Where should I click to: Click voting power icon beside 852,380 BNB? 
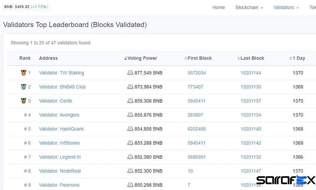pyautogui.click(x=130, y=157)
